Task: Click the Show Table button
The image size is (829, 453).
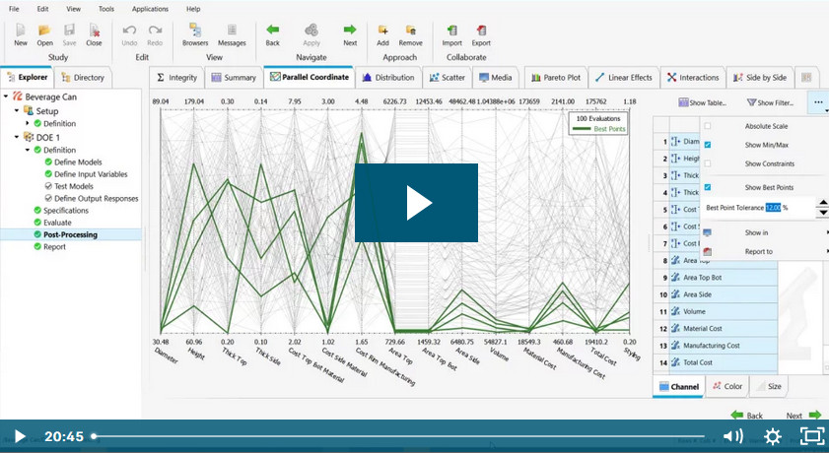Action: click(x=703, y=102)
